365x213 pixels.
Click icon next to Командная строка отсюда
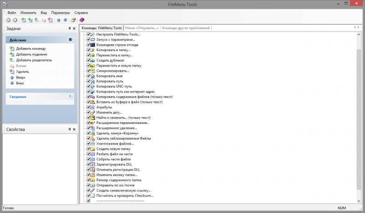[93, 45]
